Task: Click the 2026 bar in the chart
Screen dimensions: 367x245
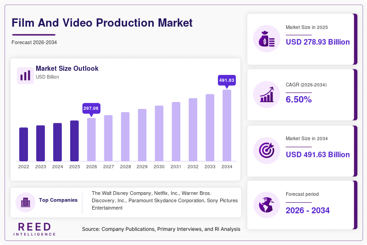Action: 91,139
